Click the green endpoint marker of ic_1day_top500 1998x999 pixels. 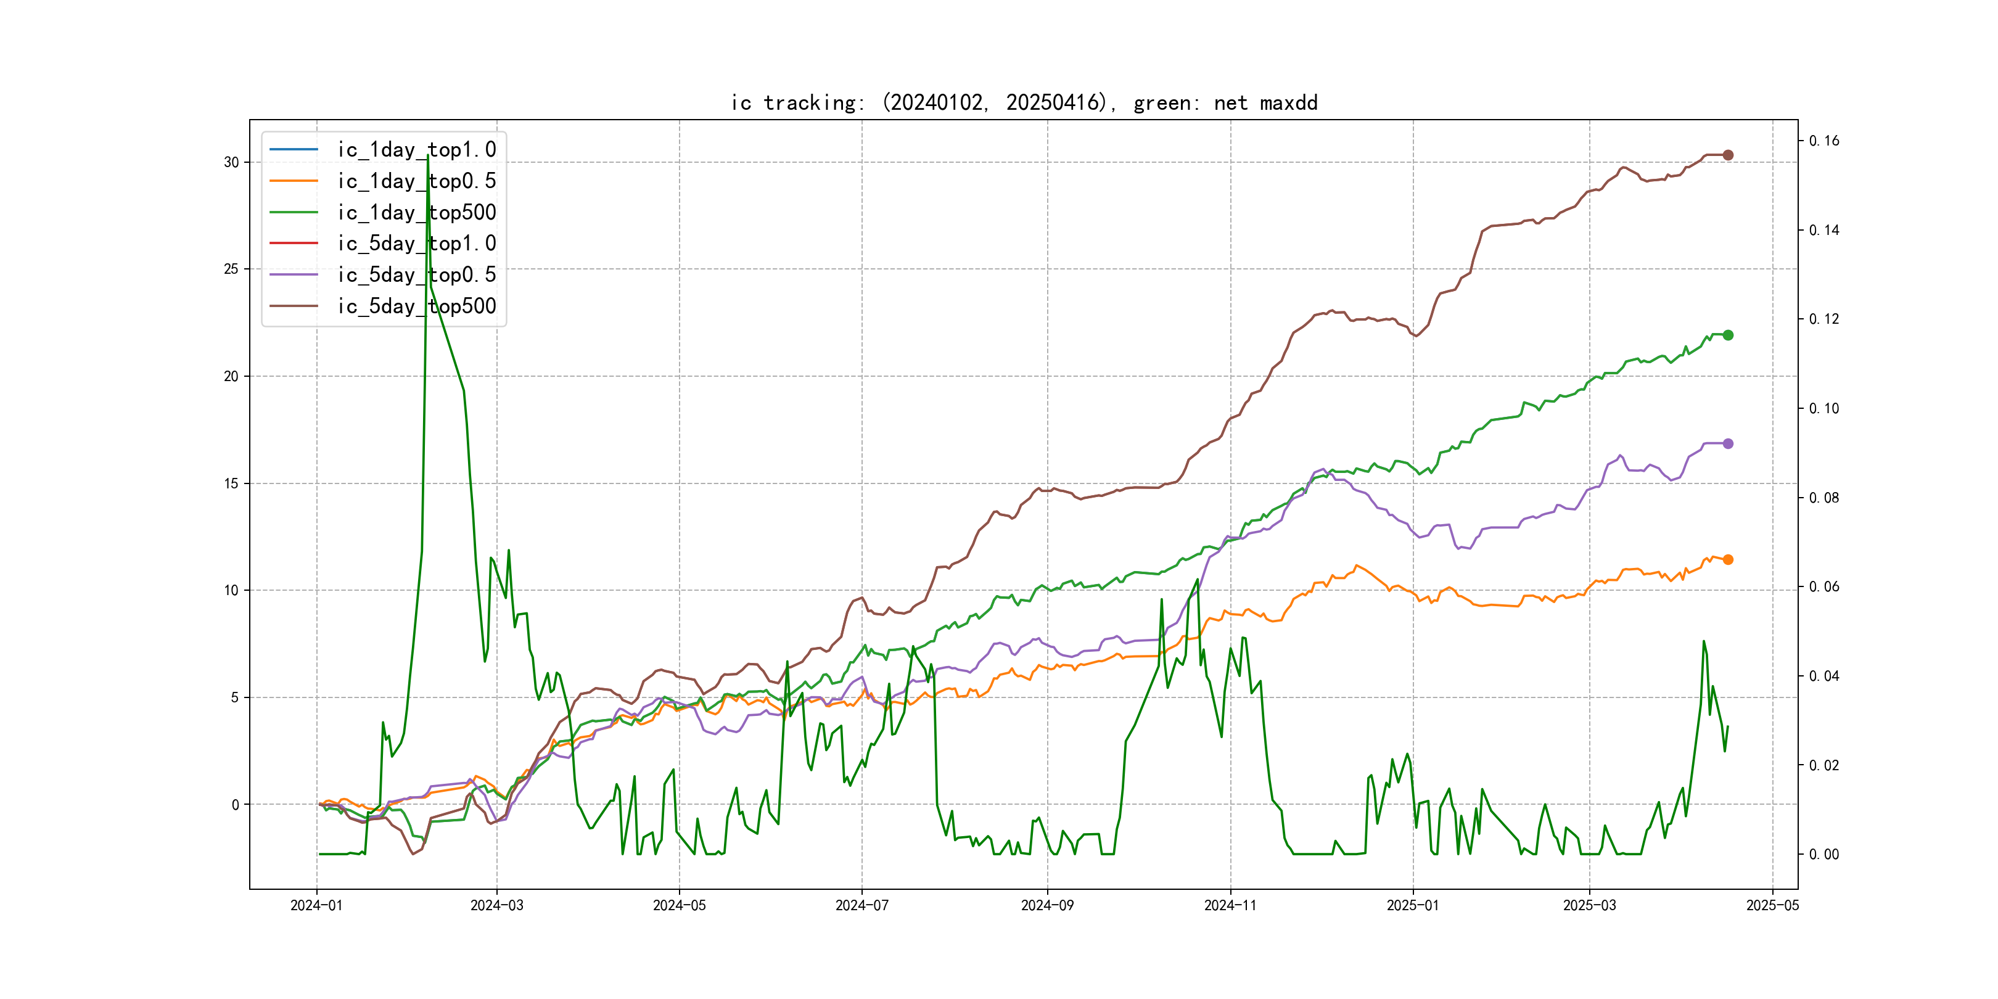[x=1727, y=335]
